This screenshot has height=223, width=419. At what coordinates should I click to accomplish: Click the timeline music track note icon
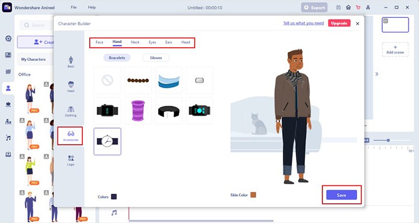click(x=114, y=213)
